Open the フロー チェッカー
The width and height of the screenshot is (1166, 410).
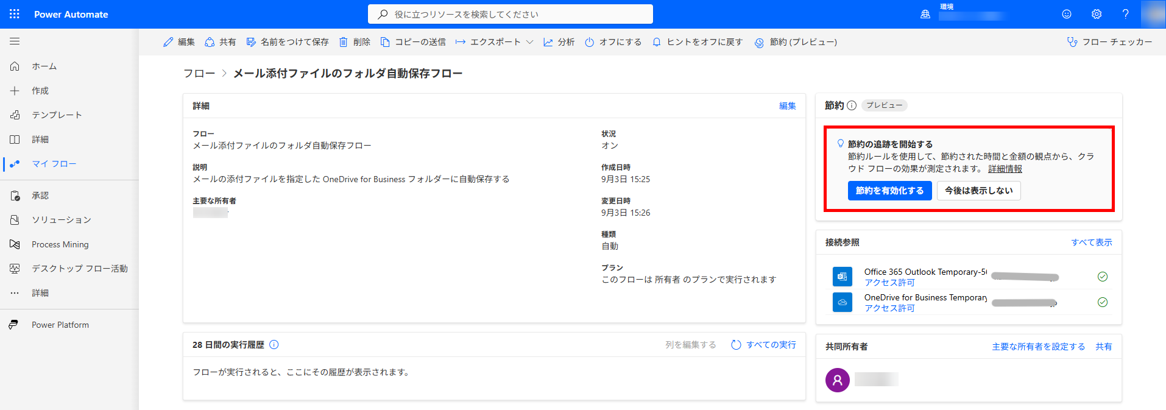click(x=1110, y=42)
